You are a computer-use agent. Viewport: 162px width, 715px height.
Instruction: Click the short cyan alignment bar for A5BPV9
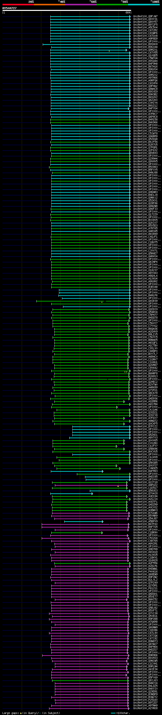[84, 521]
